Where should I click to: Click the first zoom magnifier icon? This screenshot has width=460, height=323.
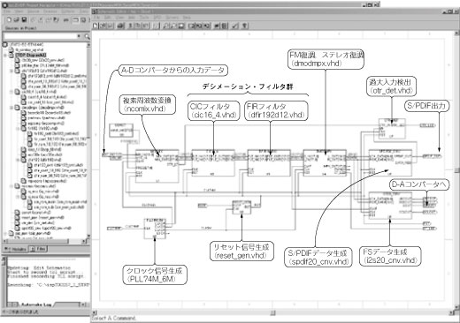pos(166,26)
